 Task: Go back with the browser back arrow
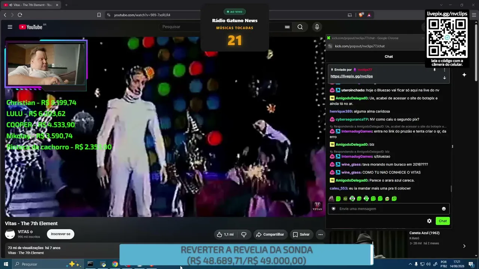point(5,15)
